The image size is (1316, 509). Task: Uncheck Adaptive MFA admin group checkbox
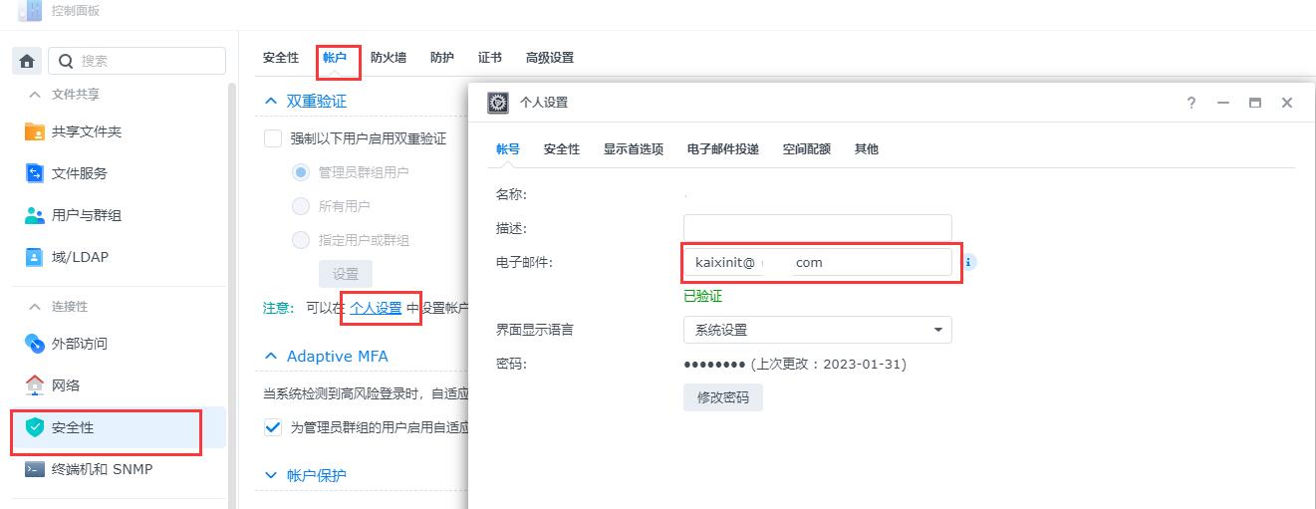(x=273, y=427)
